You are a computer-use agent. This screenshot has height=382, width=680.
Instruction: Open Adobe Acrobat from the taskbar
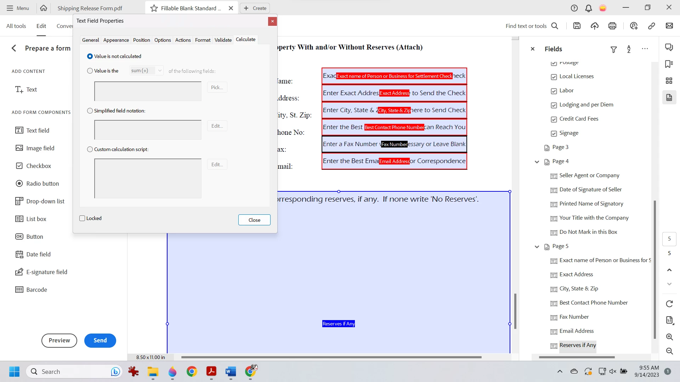click(x=211, y=371)
